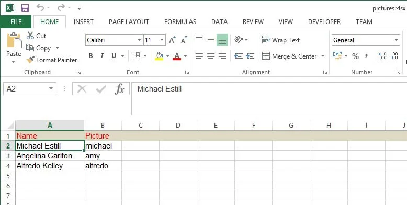Screen dimensions: 407x205
Task: Expand Merge & Center options arrow
Action: click(323, 56)
